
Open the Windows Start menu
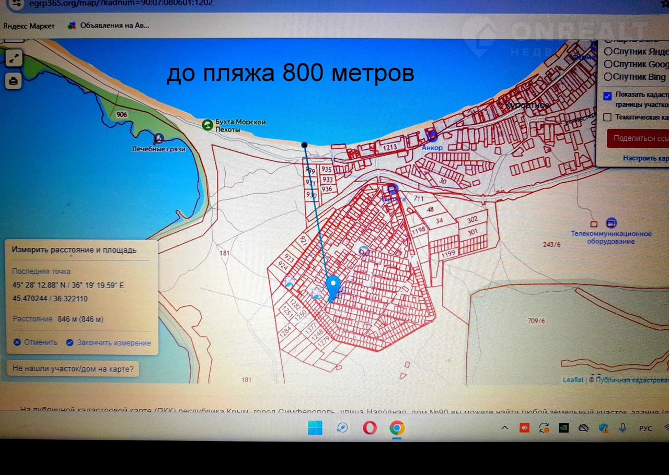click(x=315, y=428)
